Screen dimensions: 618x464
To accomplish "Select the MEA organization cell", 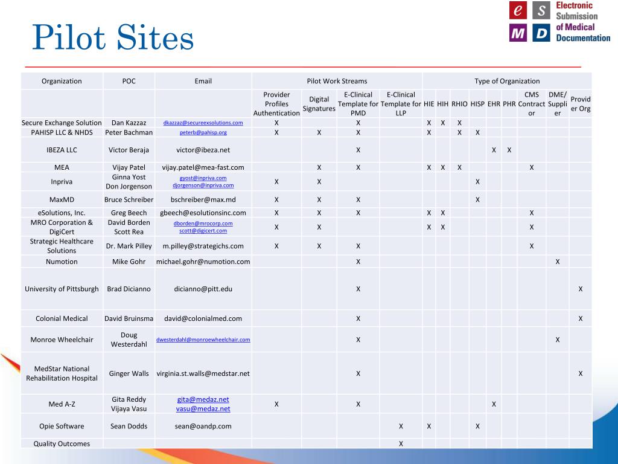I will pyautogui.click(x=62, y=167).
